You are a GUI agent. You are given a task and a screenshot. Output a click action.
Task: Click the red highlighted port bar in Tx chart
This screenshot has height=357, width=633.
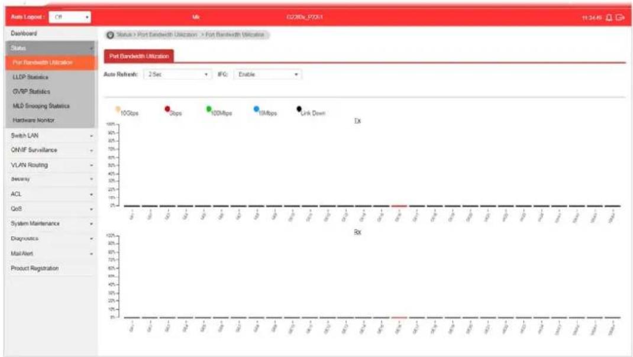[399, 206]
